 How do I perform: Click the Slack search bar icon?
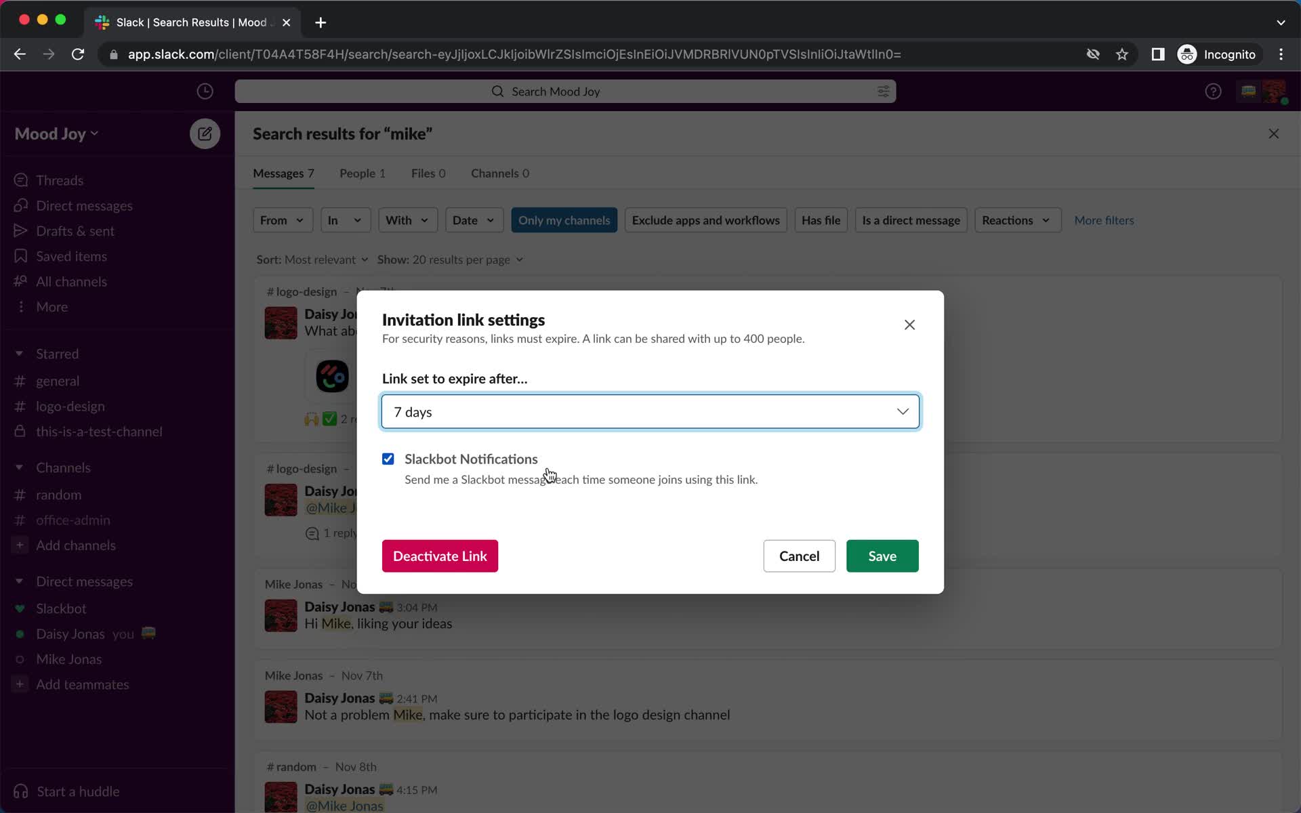tap(498, 91)
